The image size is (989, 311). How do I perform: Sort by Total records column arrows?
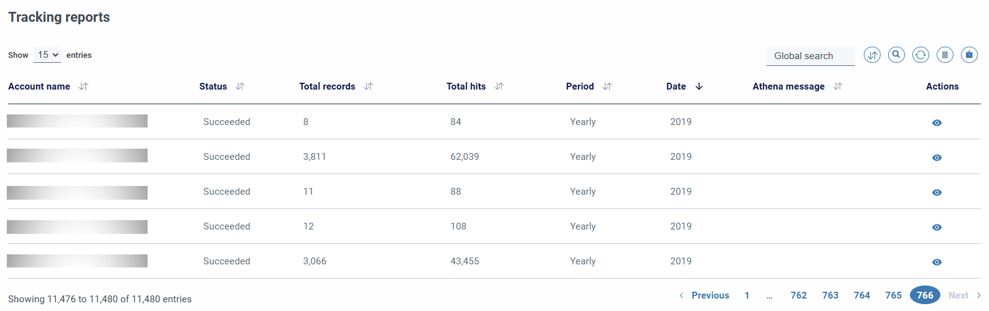point(368,86)
